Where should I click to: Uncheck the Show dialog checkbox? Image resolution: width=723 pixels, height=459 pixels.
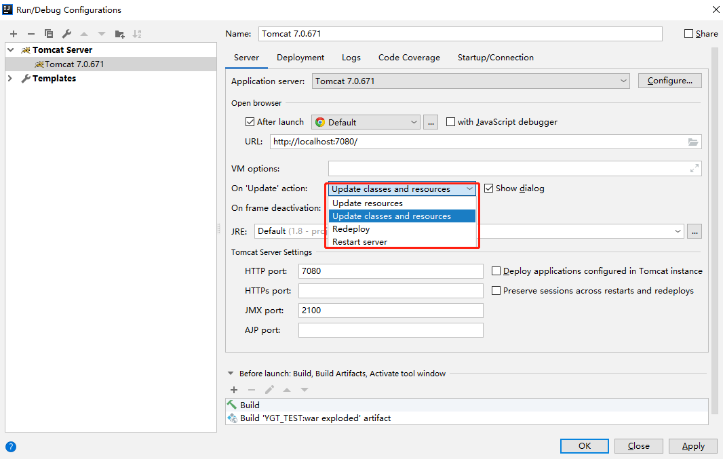[x=489, y=188]
